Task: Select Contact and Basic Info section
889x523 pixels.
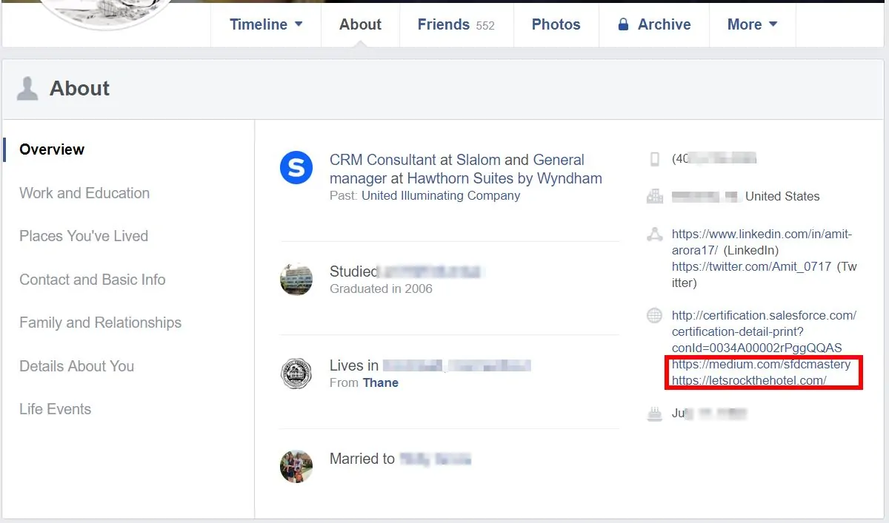Action: pos(92,280)
